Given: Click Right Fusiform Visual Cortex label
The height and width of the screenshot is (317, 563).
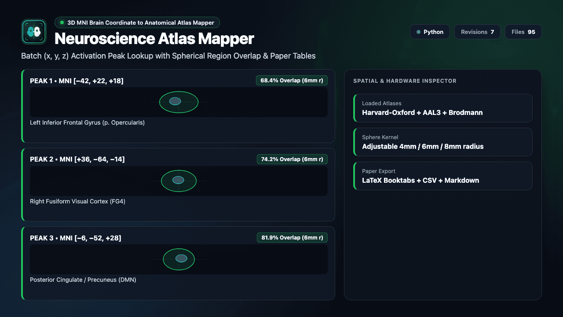Looking at the screenshot, I should [77, 201].
